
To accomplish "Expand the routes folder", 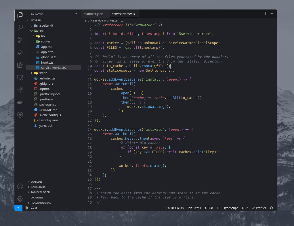I will point(45,41).
